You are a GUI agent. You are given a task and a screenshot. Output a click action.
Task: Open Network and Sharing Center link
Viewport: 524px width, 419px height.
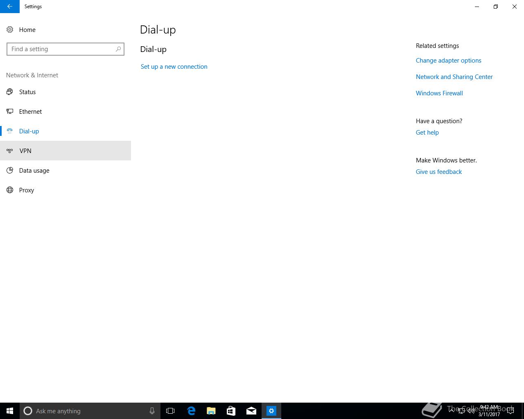[454, 77]
